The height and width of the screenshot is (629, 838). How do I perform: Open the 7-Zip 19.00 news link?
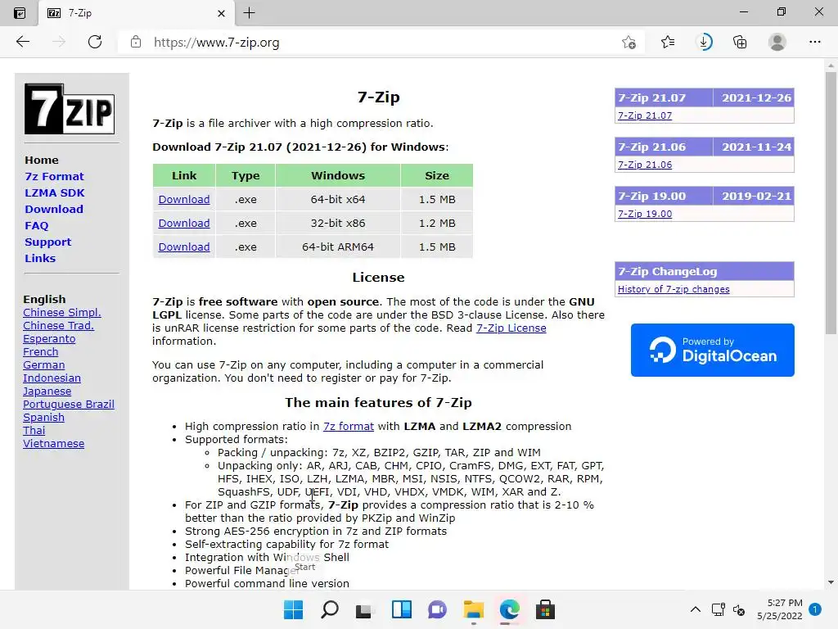click(645, 214)
